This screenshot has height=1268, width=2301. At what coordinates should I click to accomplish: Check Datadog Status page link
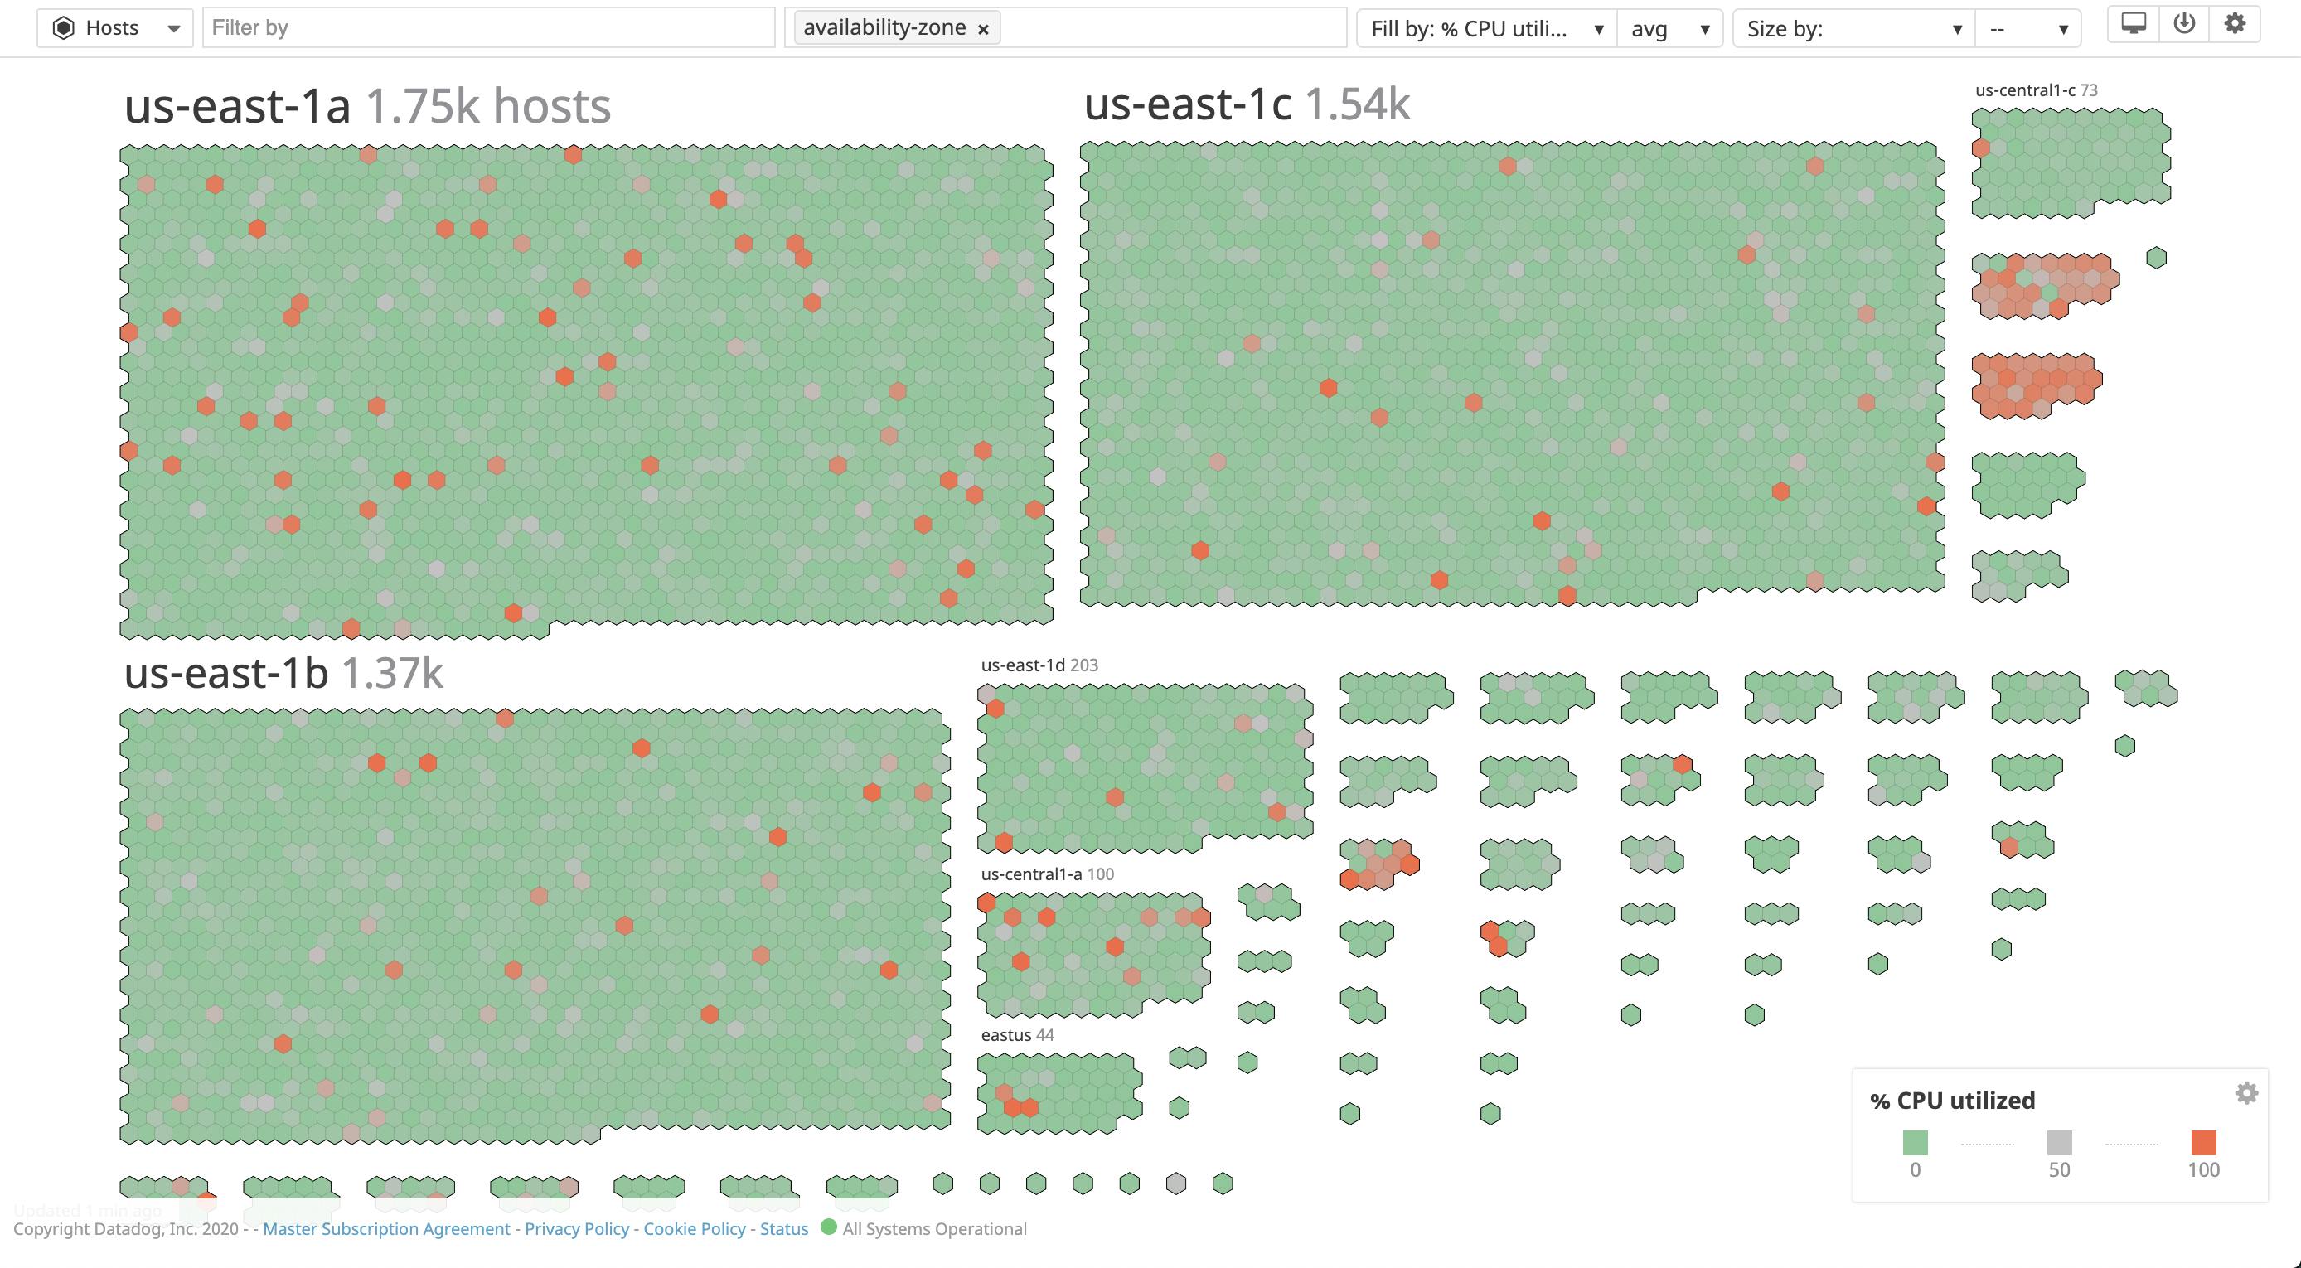click(x=783, y=1229)
